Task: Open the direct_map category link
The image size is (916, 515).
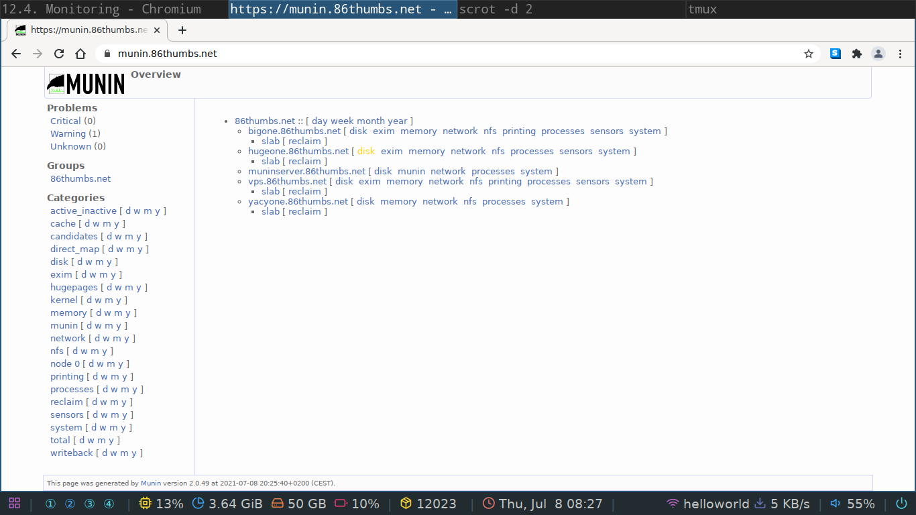Action: (74, 249)
